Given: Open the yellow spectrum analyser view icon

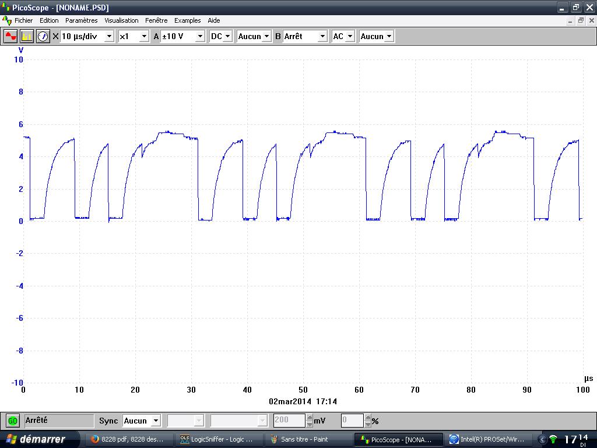Looking at the screenshot, I should coord(27,36).
